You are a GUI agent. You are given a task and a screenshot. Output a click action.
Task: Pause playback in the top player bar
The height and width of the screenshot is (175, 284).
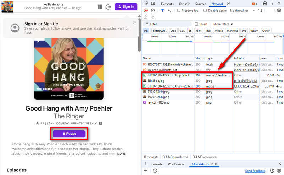100,7
